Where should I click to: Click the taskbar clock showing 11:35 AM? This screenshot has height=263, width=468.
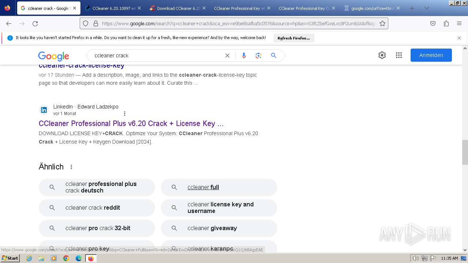(x=449, y=258)
